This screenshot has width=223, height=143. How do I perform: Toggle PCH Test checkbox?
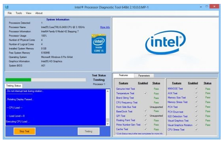(196, 106)
